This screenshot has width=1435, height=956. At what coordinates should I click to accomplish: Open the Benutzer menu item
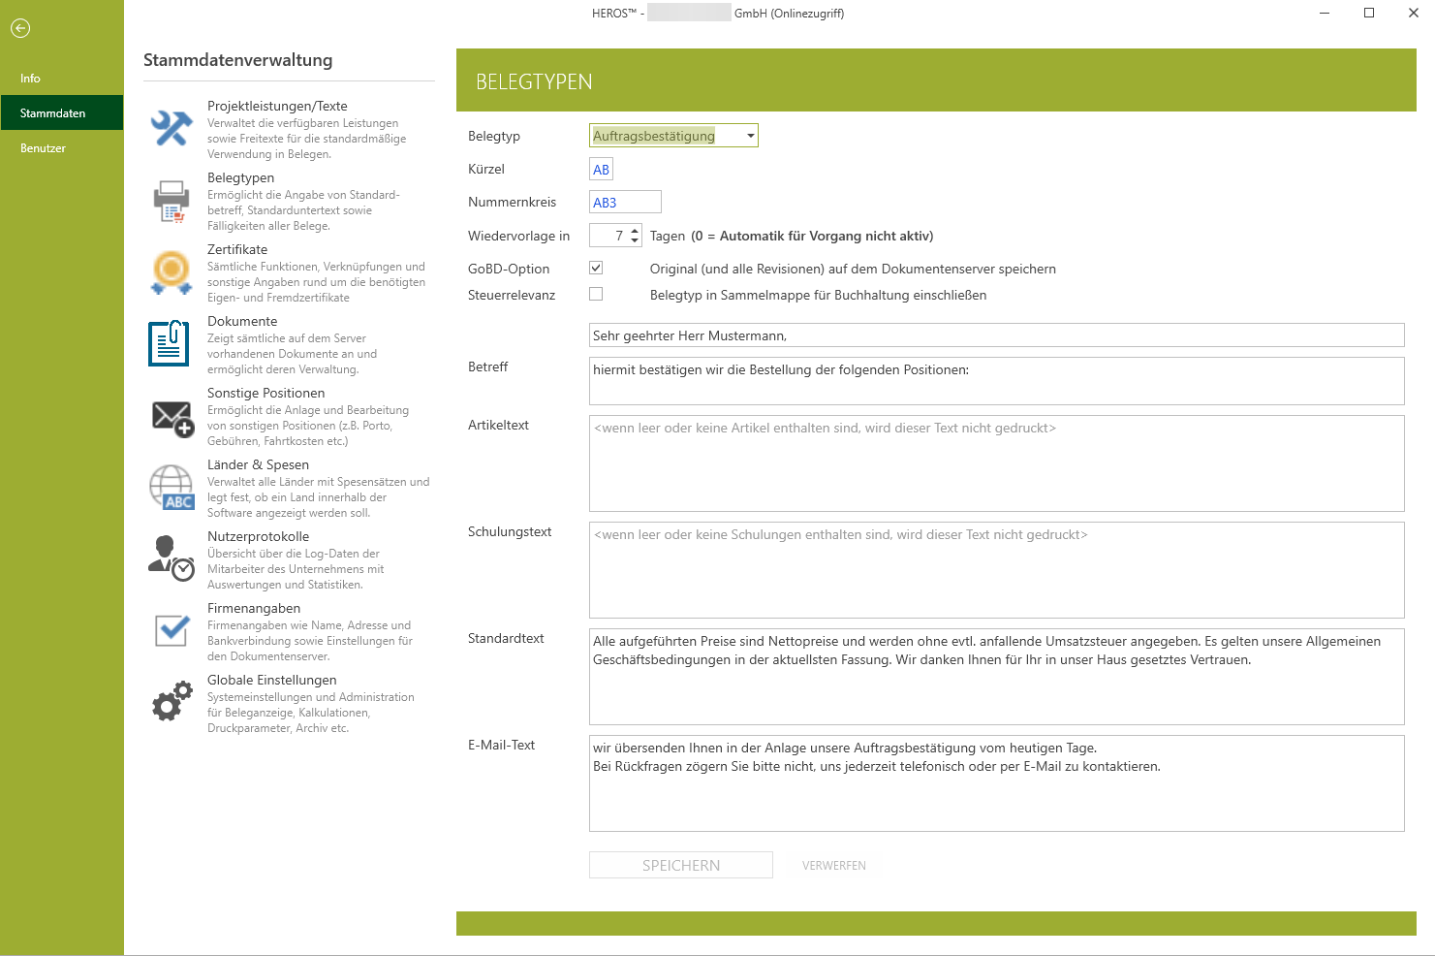click(x=44, y=148)
